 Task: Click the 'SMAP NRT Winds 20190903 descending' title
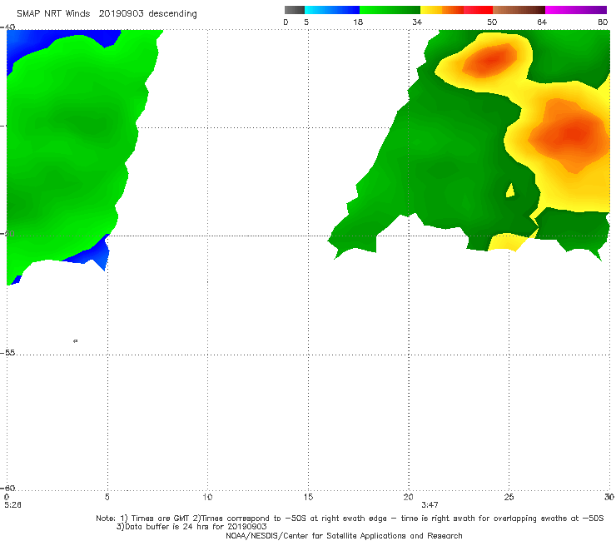pyautogui.click(x=107, y=14)
